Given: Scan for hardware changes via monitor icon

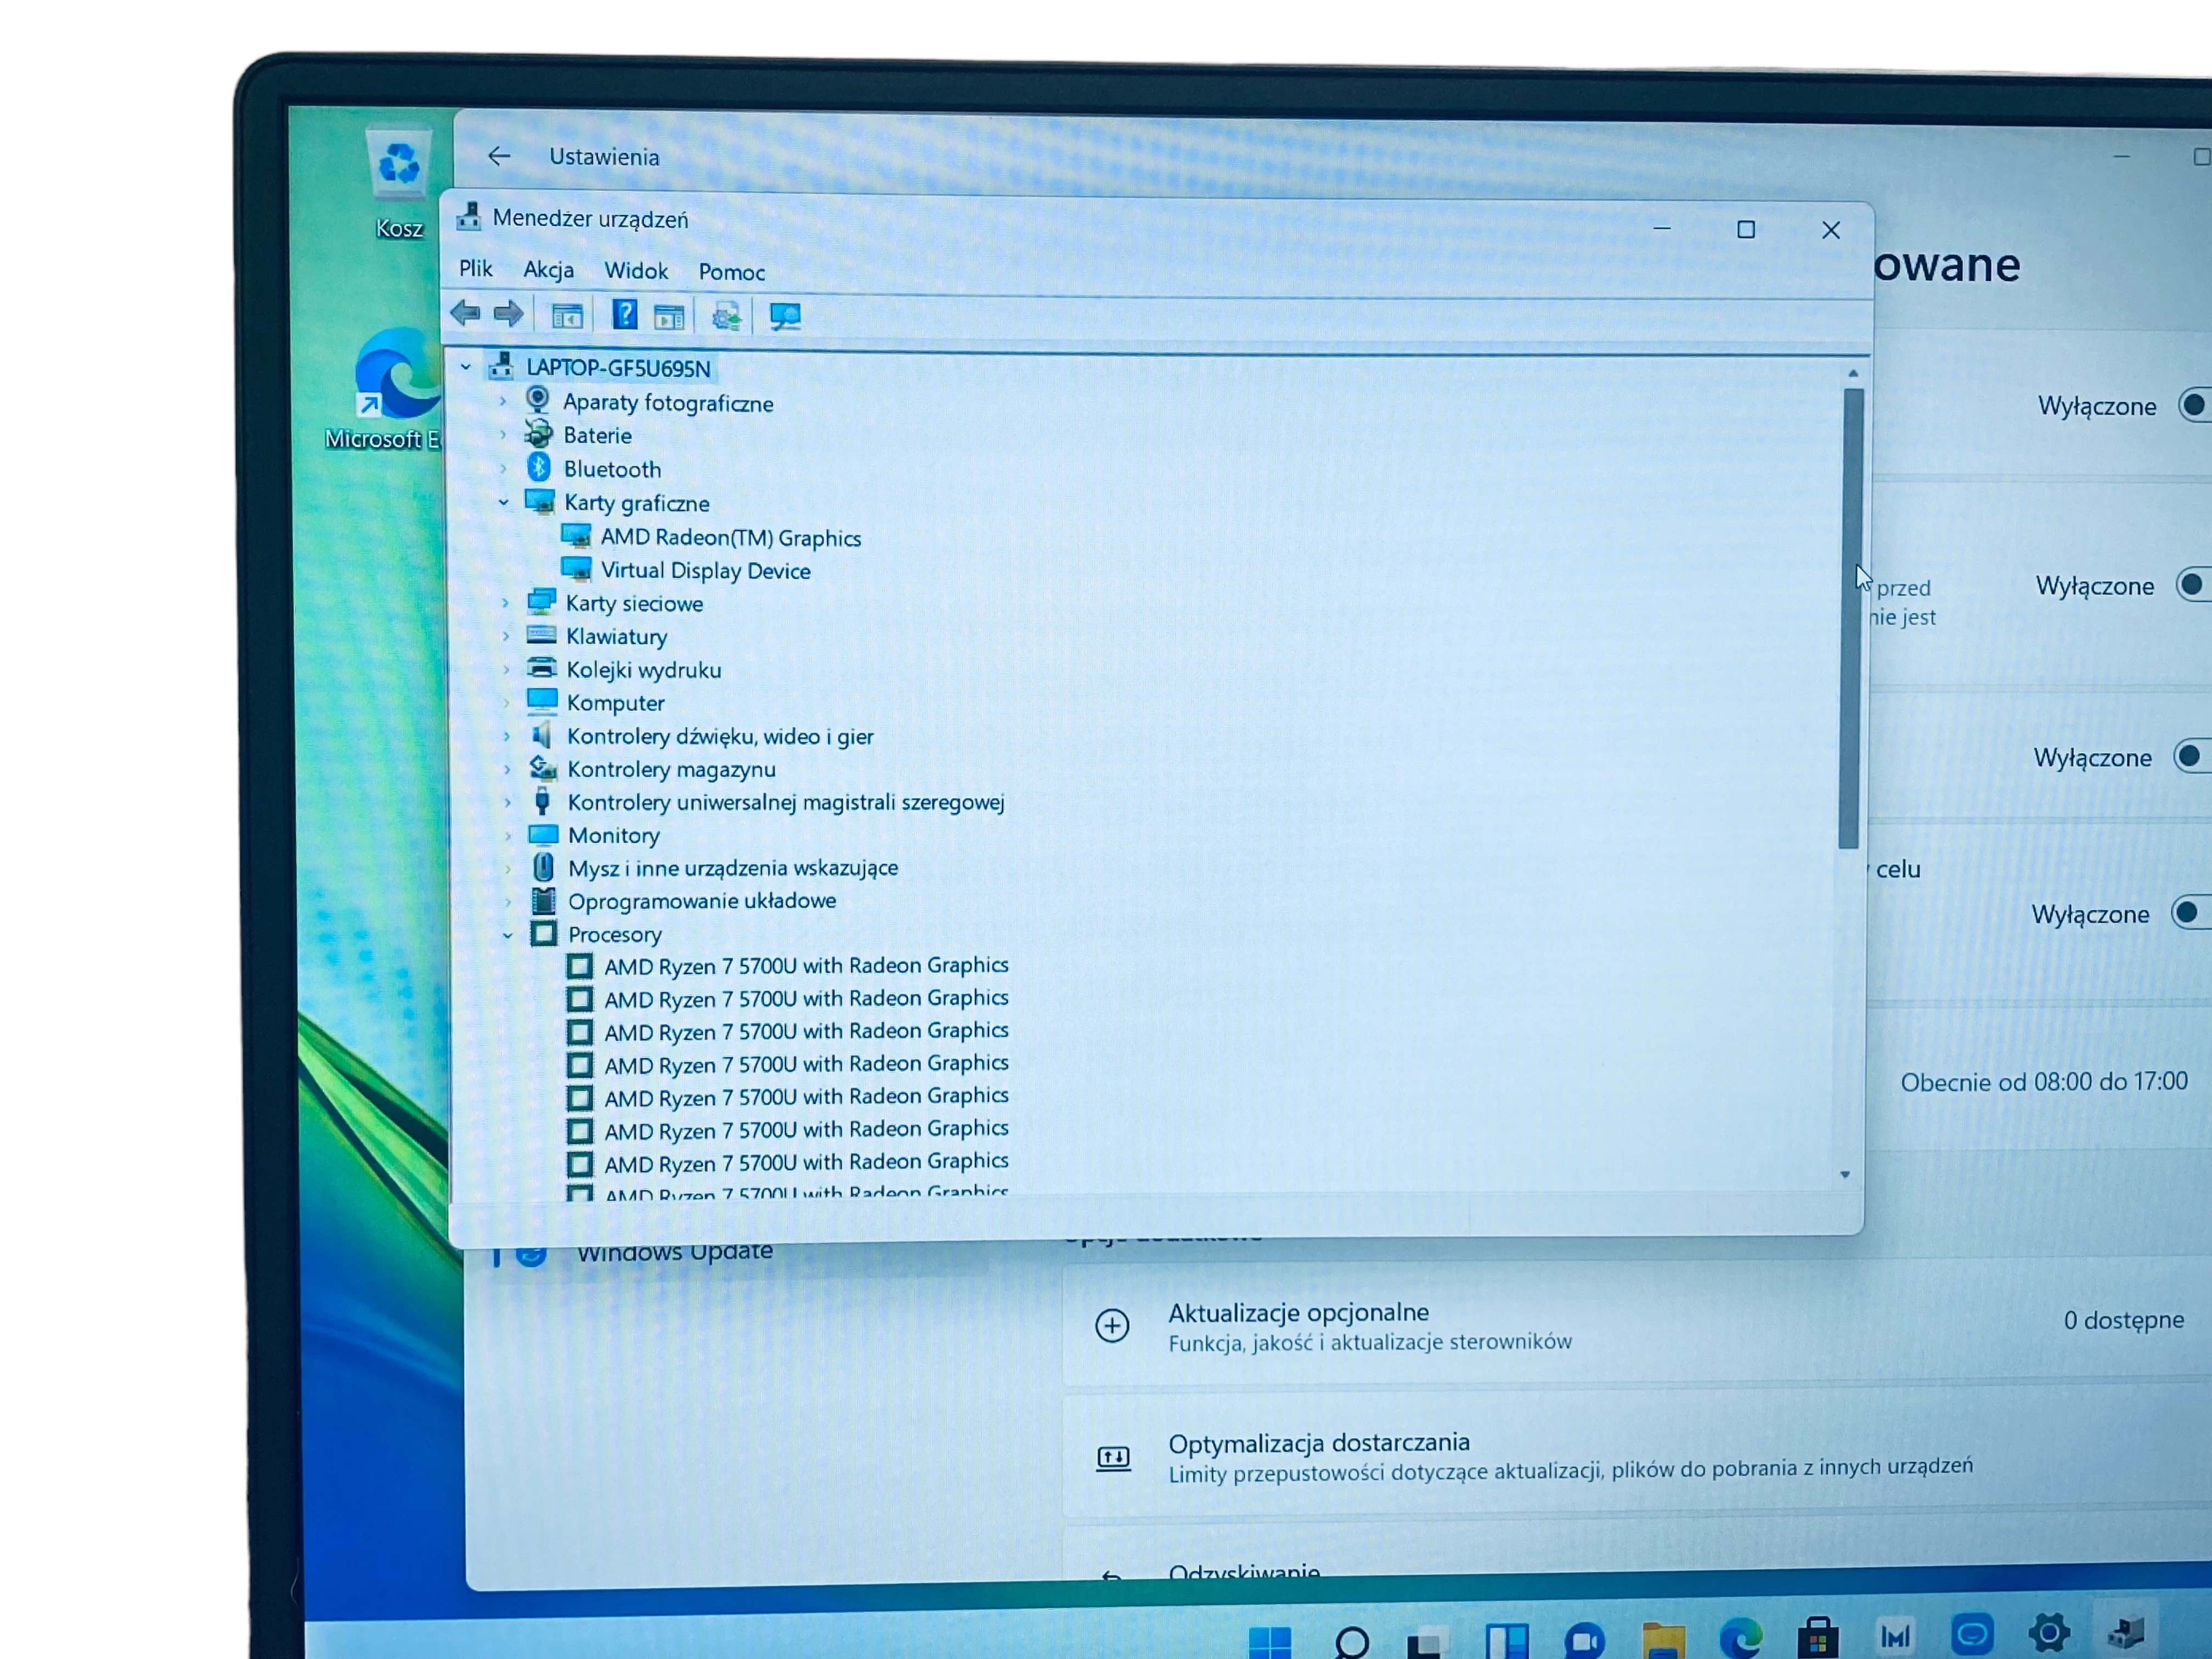Looking at the screenshot, I should (785, 317).
